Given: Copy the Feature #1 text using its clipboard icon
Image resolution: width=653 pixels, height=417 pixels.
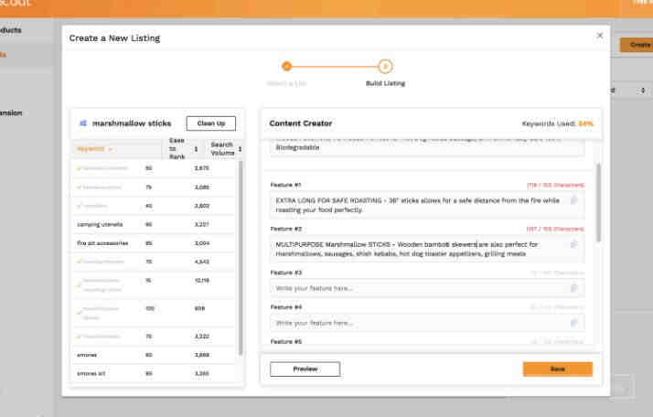Looking at the screenshot, I should pyautogui.click(x=573, y=200).
